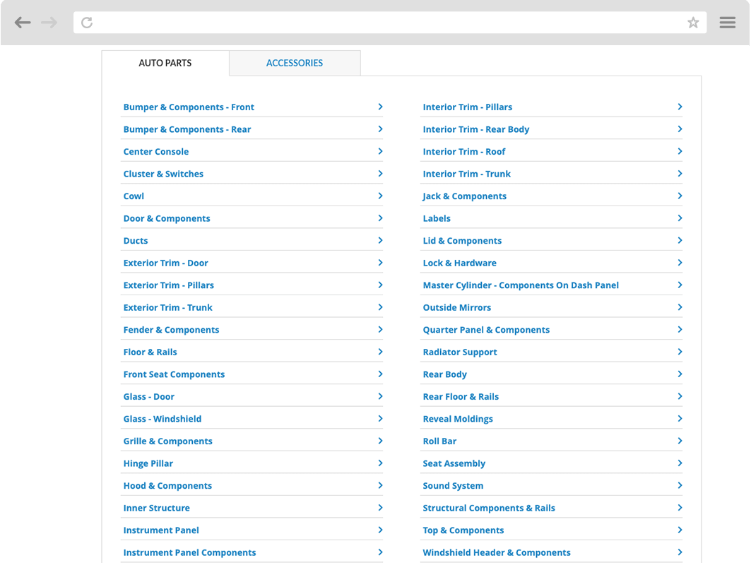The width and height of the screenshot is (751, 565).
Task: Open Master Cylinder - Components On Dash Panel
Action: pos(521,285)
